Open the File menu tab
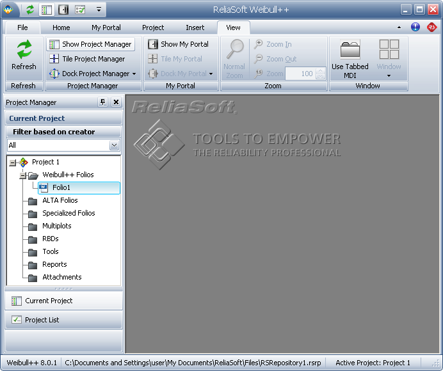Viewport: 443px width, 371px height. 22,28
